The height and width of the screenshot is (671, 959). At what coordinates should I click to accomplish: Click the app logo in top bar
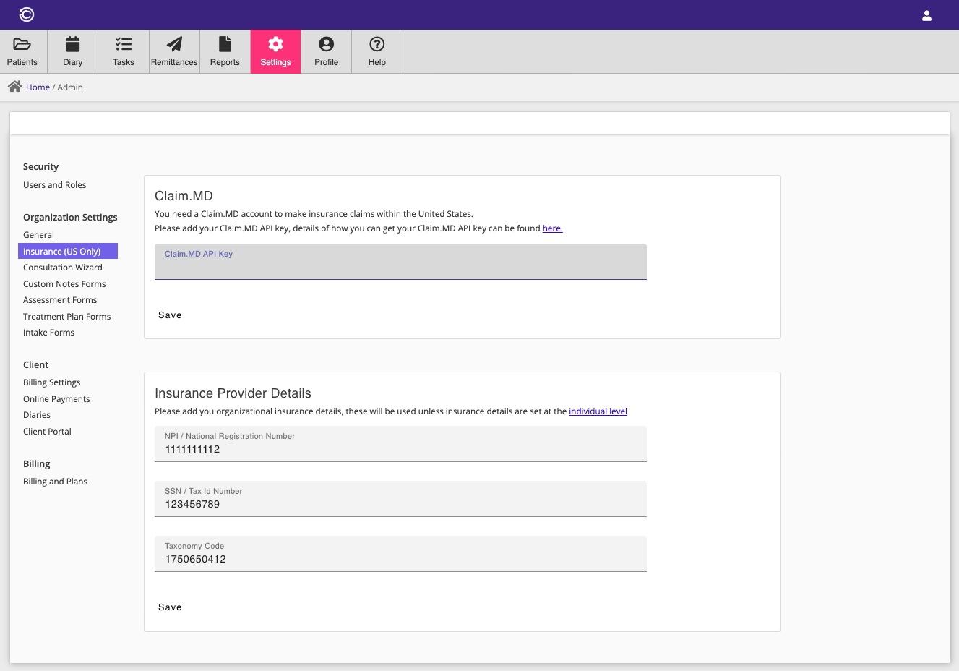pos(27,14)
